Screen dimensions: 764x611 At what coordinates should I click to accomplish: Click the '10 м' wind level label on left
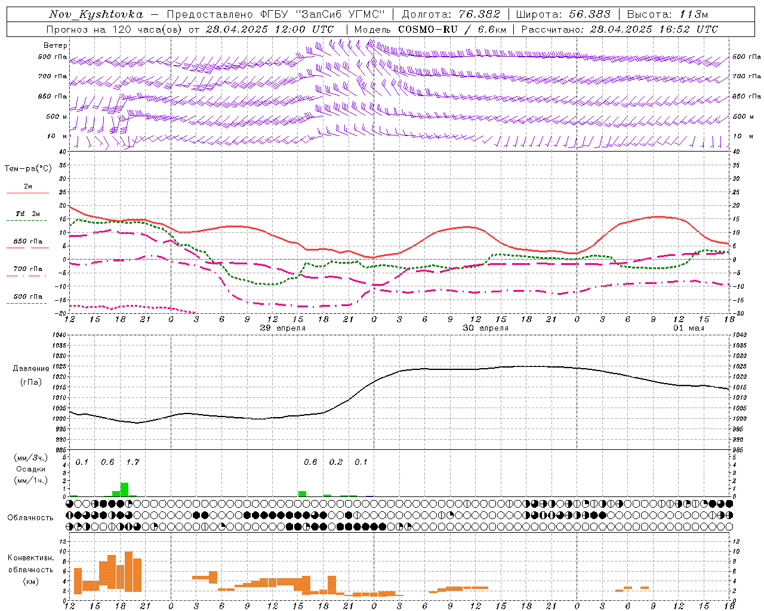[57, 137]
